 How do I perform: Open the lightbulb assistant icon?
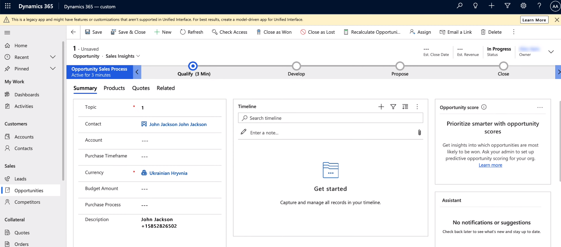(x=475, y=6)
